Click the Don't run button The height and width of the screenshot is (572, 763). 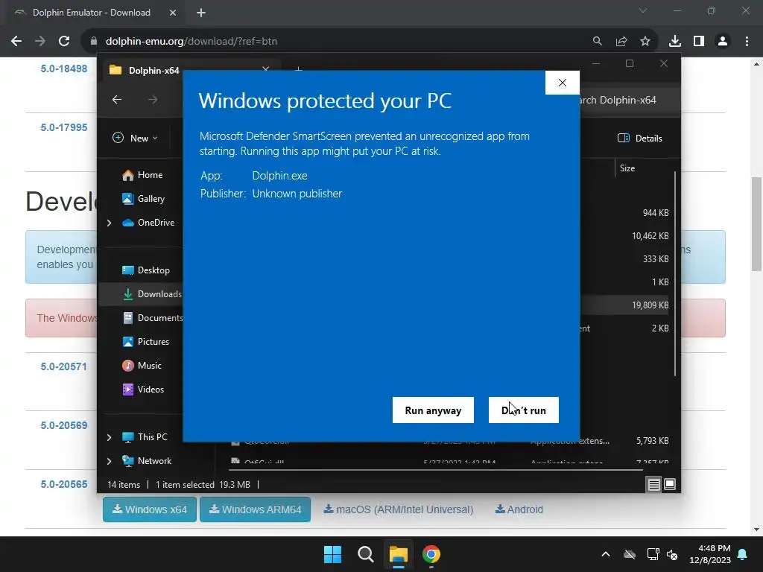[524, 410]
